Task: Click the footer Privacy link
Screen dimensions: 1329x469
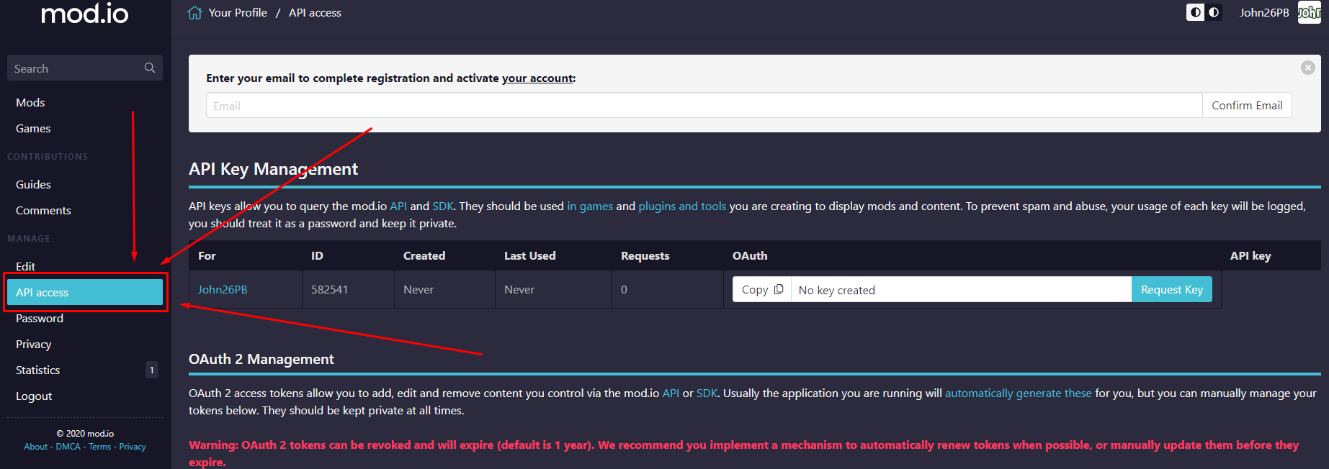Action: point(133,447)
